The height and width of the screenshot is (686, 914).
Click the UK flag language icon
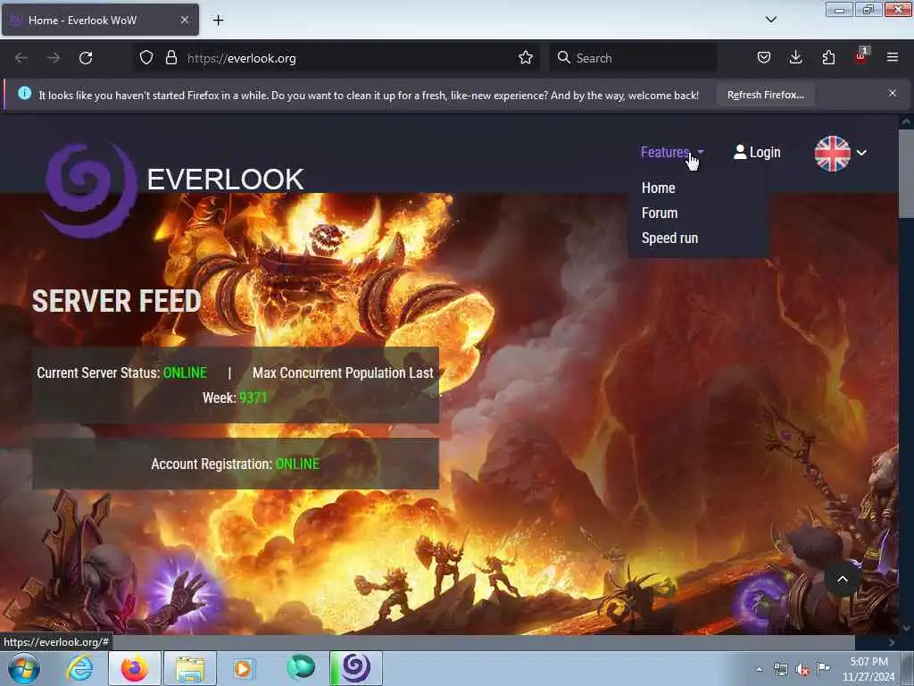(x=833, y=154)
